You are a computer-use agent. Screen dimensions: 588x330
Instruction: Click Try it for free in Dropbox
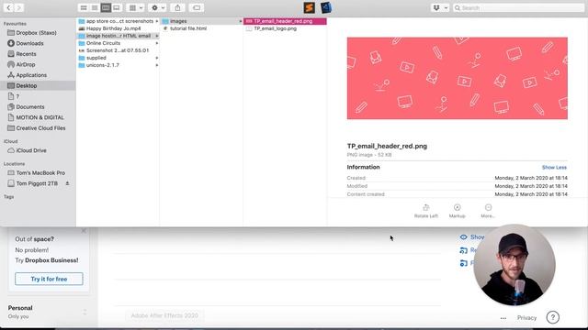tap(49, 279)
